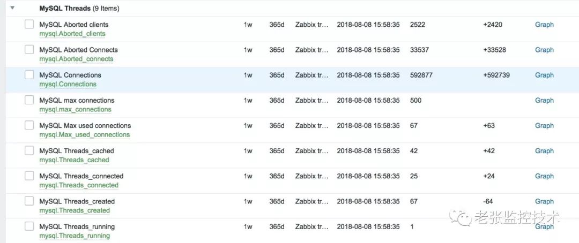Image resolution: width=579 pixels, height=243 pixels.
Task: Click the change value +2420
Action: point(493,25)
